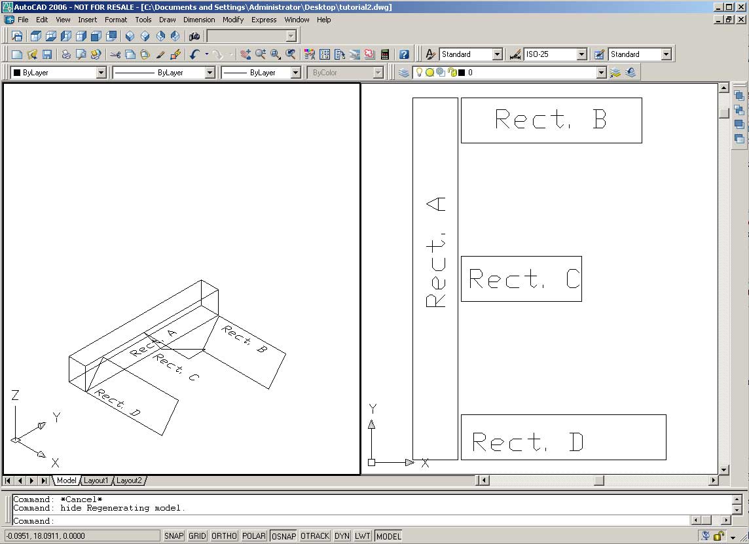
Task: Expand the layer list dropdown
Action: click(602, 73)
